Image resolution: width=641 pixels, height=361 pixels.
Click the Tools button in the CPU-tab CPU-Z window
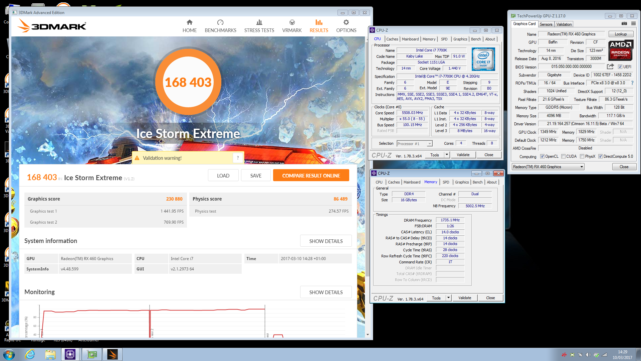pos(434,155)
